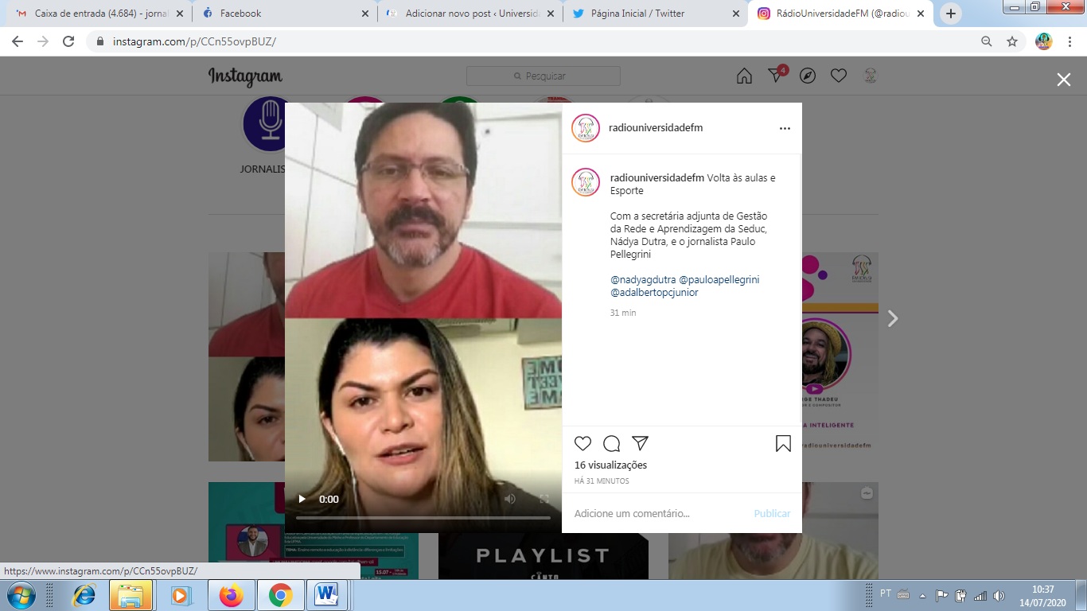
Task: Open Instagram direct messages with 4 badge
Action: coord(777,74)
